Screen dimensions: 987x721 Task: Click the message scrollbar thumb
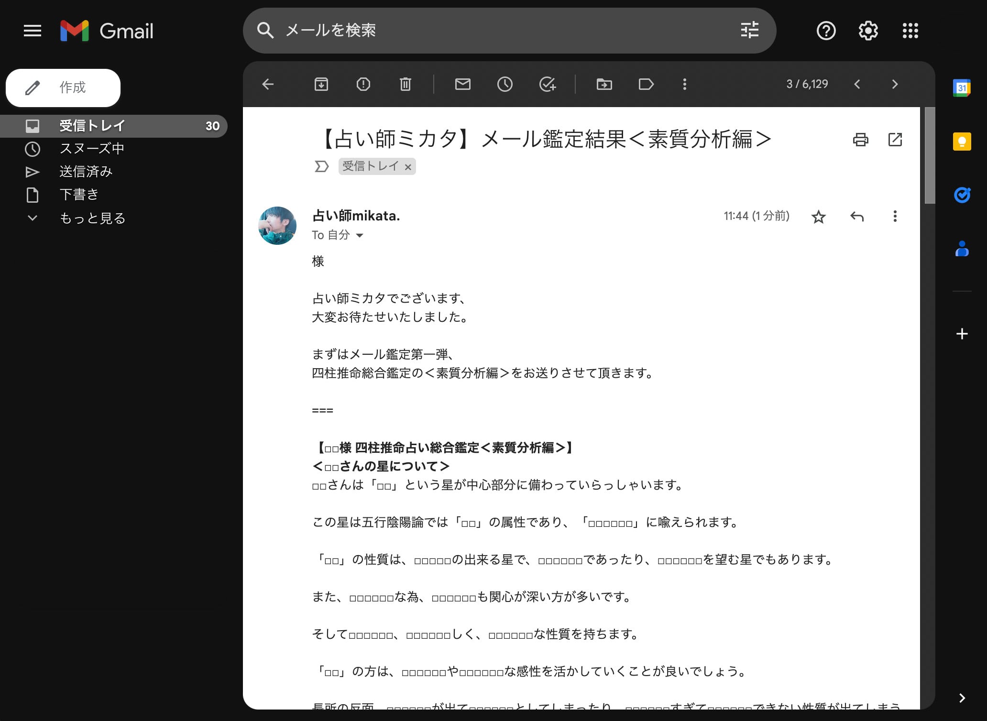929,156
